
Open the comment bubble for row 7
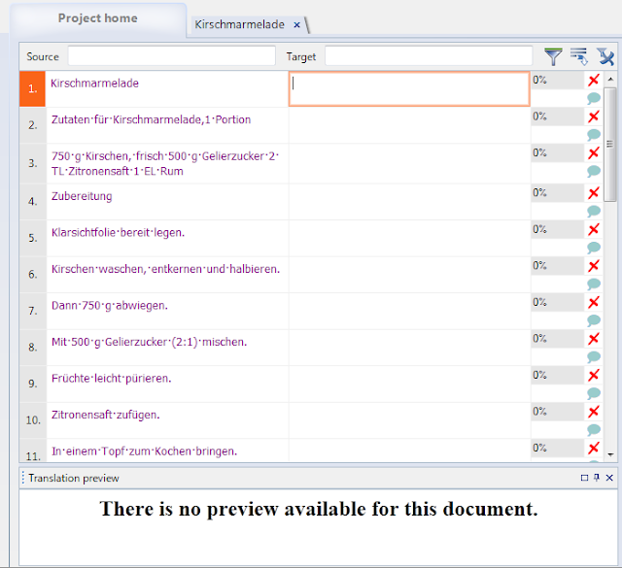(594, 320)
